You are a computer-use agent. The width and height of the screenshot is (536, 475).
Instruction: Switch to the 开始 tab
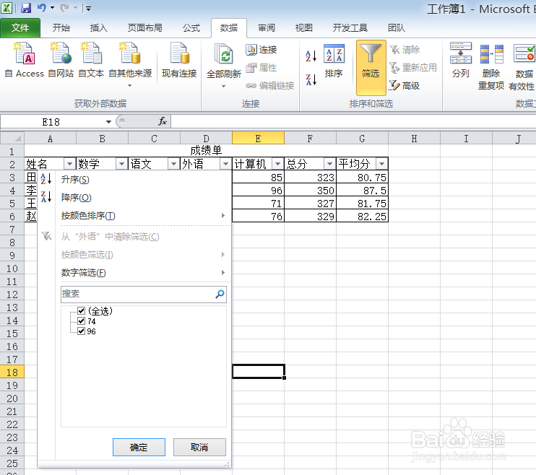[61, 27]
